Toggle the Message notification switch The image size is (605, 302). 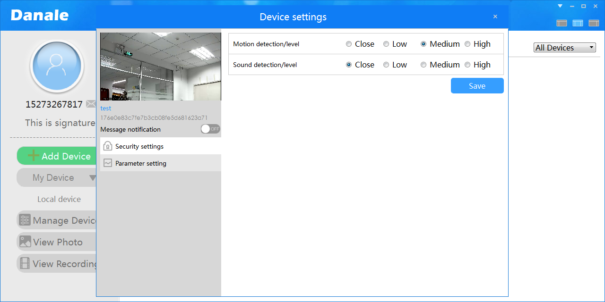coord(210,129)
